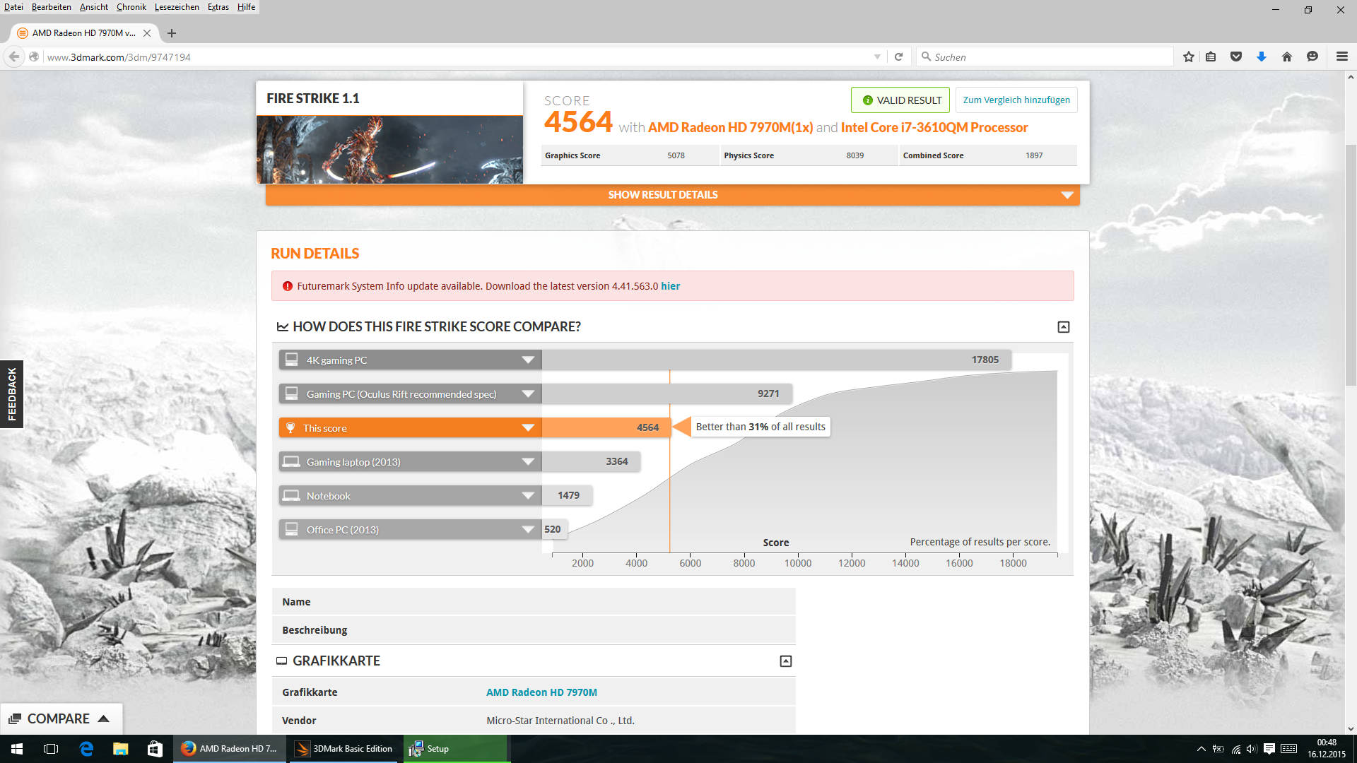Open the Hilfe menu
This screenshot has width=1357, height=763.
[x=246, y=7]
